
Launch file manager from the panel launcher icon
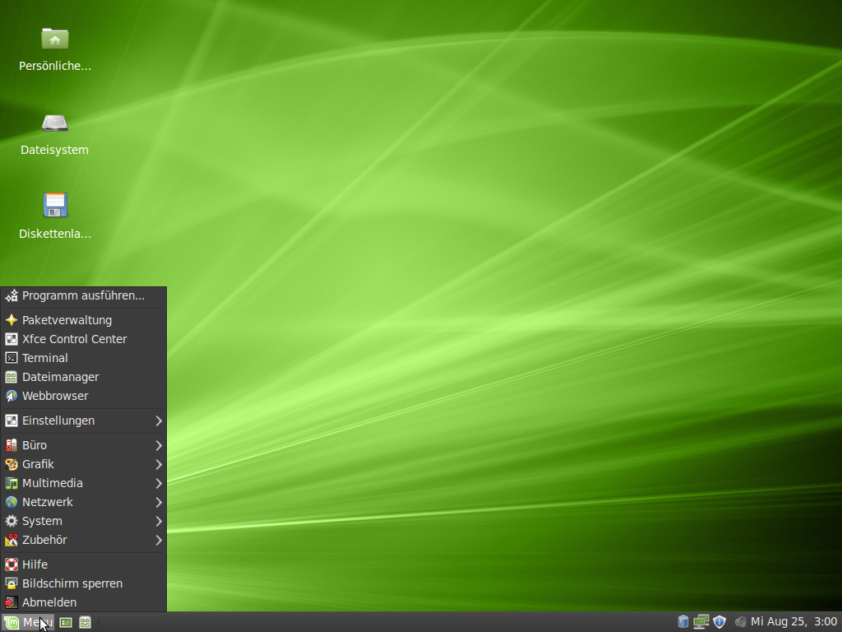point(85,622)
